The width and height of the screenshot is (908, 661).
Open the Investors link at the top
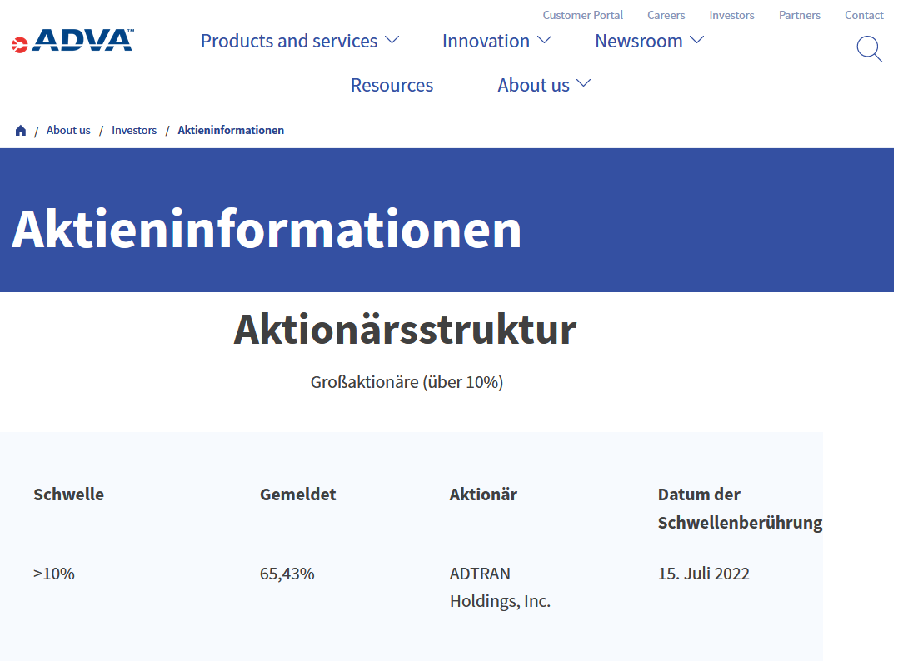point(731,14)
